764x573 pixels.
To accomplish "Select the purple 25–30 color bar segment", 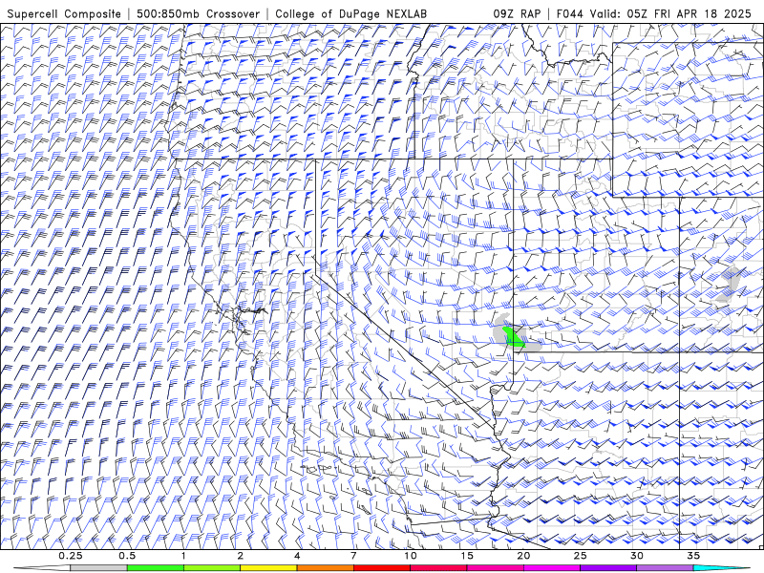I will pos(608,568).
